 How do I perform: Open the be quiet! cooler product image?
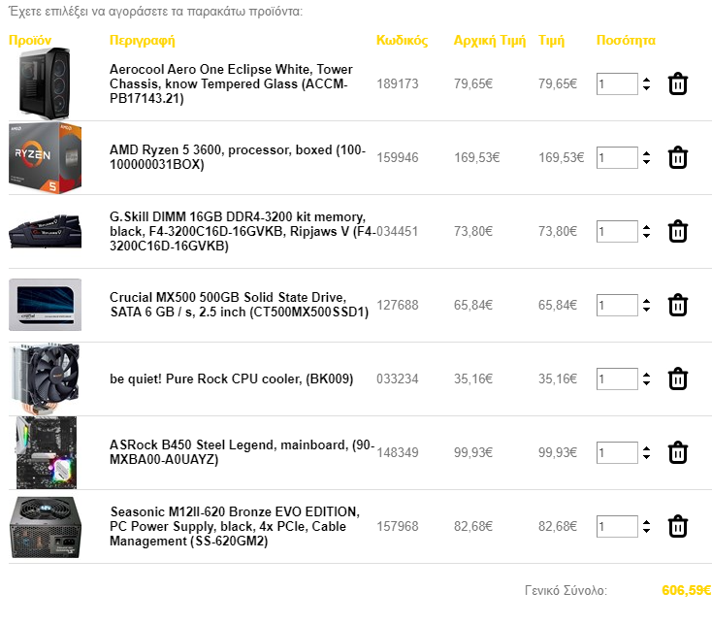[x=45, y=378]
